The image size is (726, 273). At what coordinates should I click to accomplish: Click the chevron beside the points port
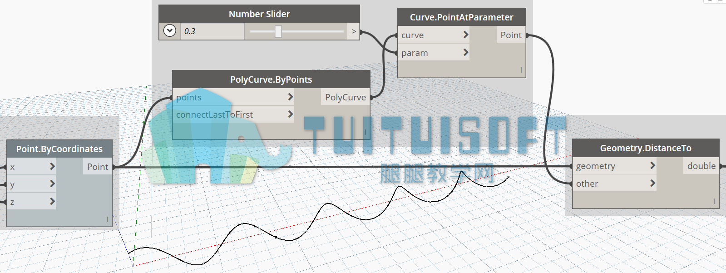pos(291,97)
